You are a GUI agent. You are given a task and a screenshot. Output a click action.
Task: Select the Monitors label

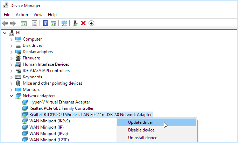click(31, 90)
